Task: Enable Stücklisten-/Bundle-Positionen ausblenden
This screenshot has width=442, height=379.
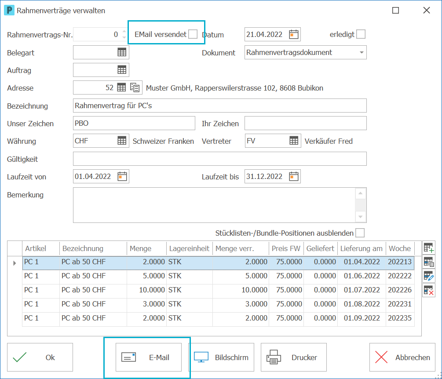Action: coord(360,233)
